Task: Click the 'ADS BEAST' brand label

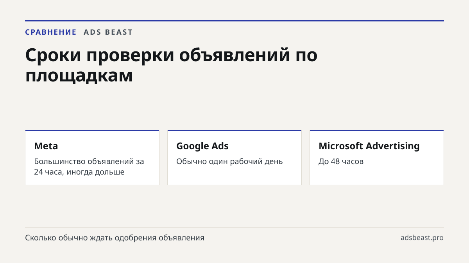Action: [x=108, y=32]
